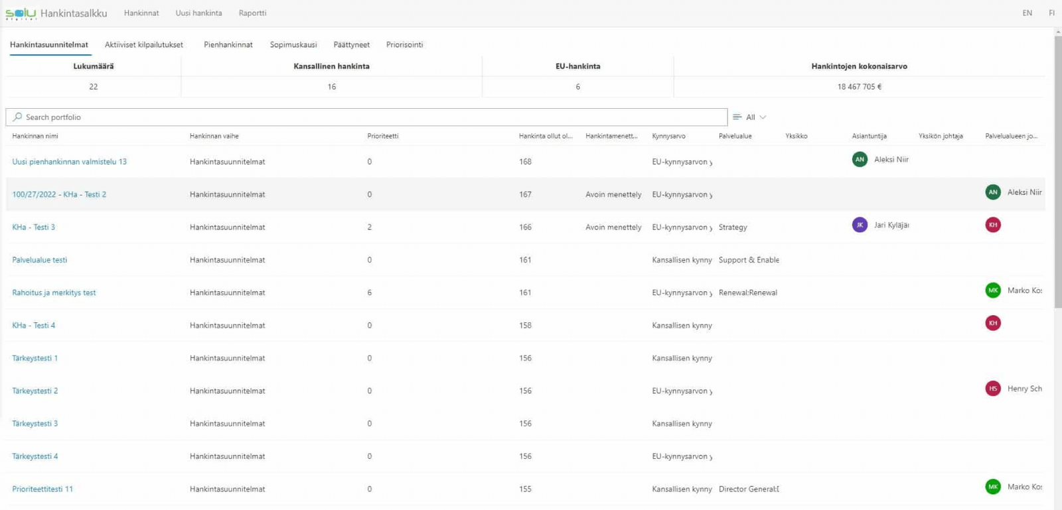
Task: Sort by Prioriteetti column header
Action: click(x=383, y=136)
